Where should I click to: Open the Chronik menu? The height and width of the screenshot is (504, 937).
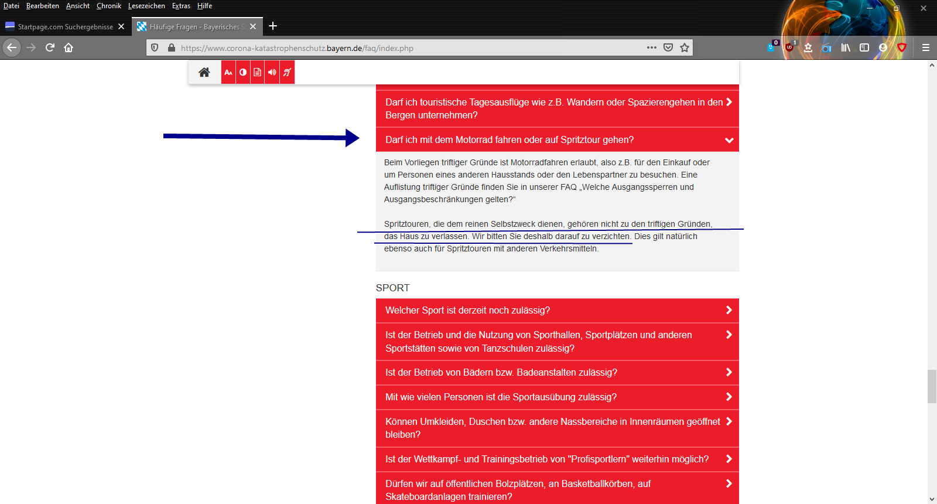(x=109, y=6)
